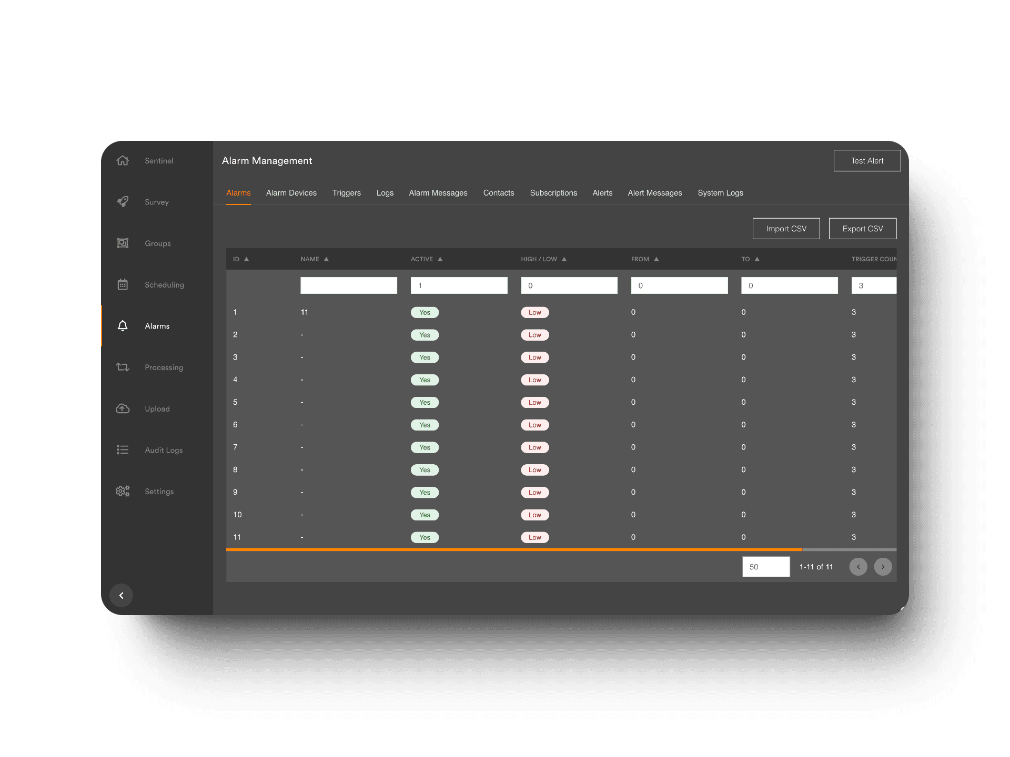
Task: Open Audit Logs sidebar icon
Action: [x=122, y=449]
